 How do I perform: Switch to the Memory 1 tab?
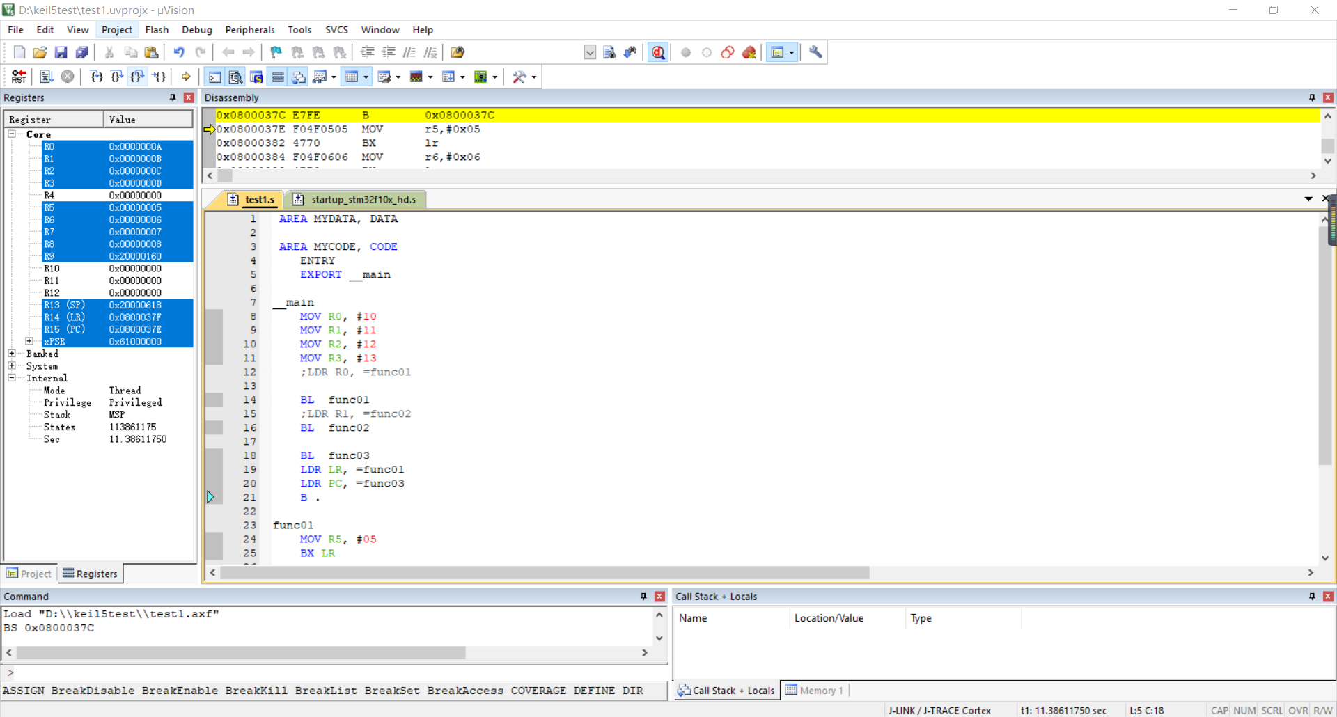click(x=815, y=690)
